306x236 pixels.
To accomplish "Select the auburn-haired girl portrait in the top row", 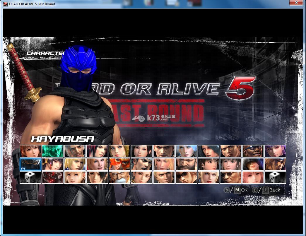I will pos(30,151).
